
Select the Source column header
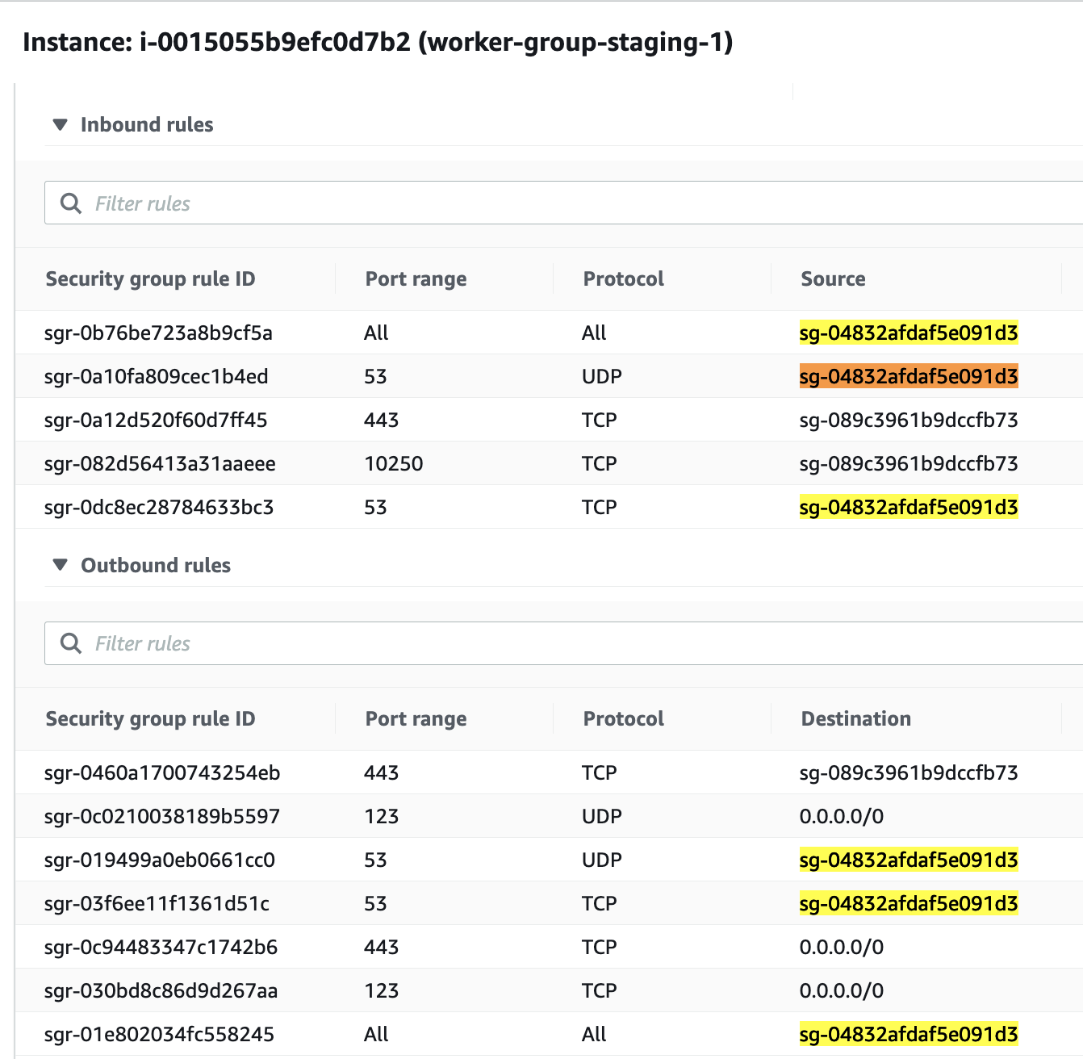pos(832,278)
